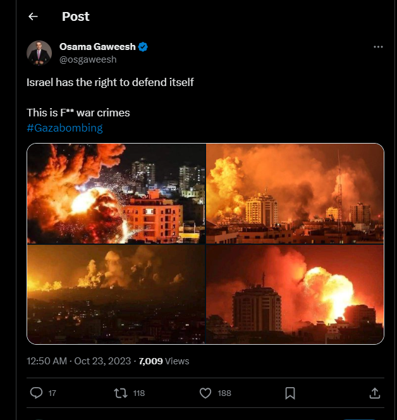Screen dimensions: 397x420
Task: Open the bottom-right fireball photo
Action: click(295, 294)
